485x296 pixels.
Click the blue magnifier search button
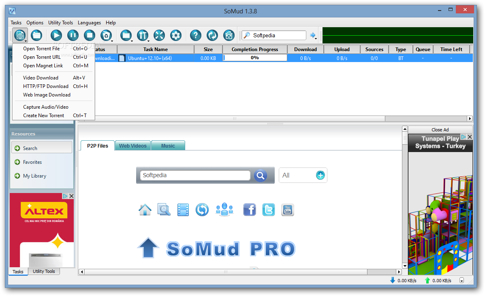[x=261, y=176]
